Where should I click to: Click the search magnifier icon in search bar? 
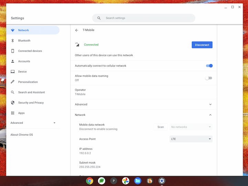tap(99, 18)
